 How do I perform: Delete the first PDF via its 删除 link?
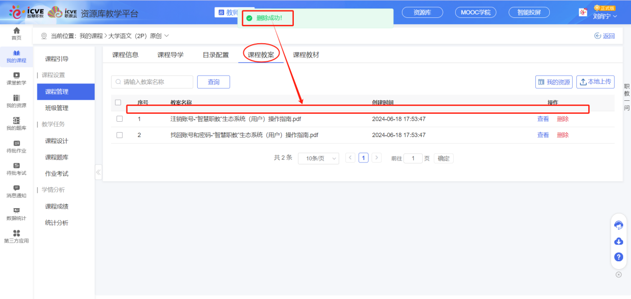coord(562,118)
